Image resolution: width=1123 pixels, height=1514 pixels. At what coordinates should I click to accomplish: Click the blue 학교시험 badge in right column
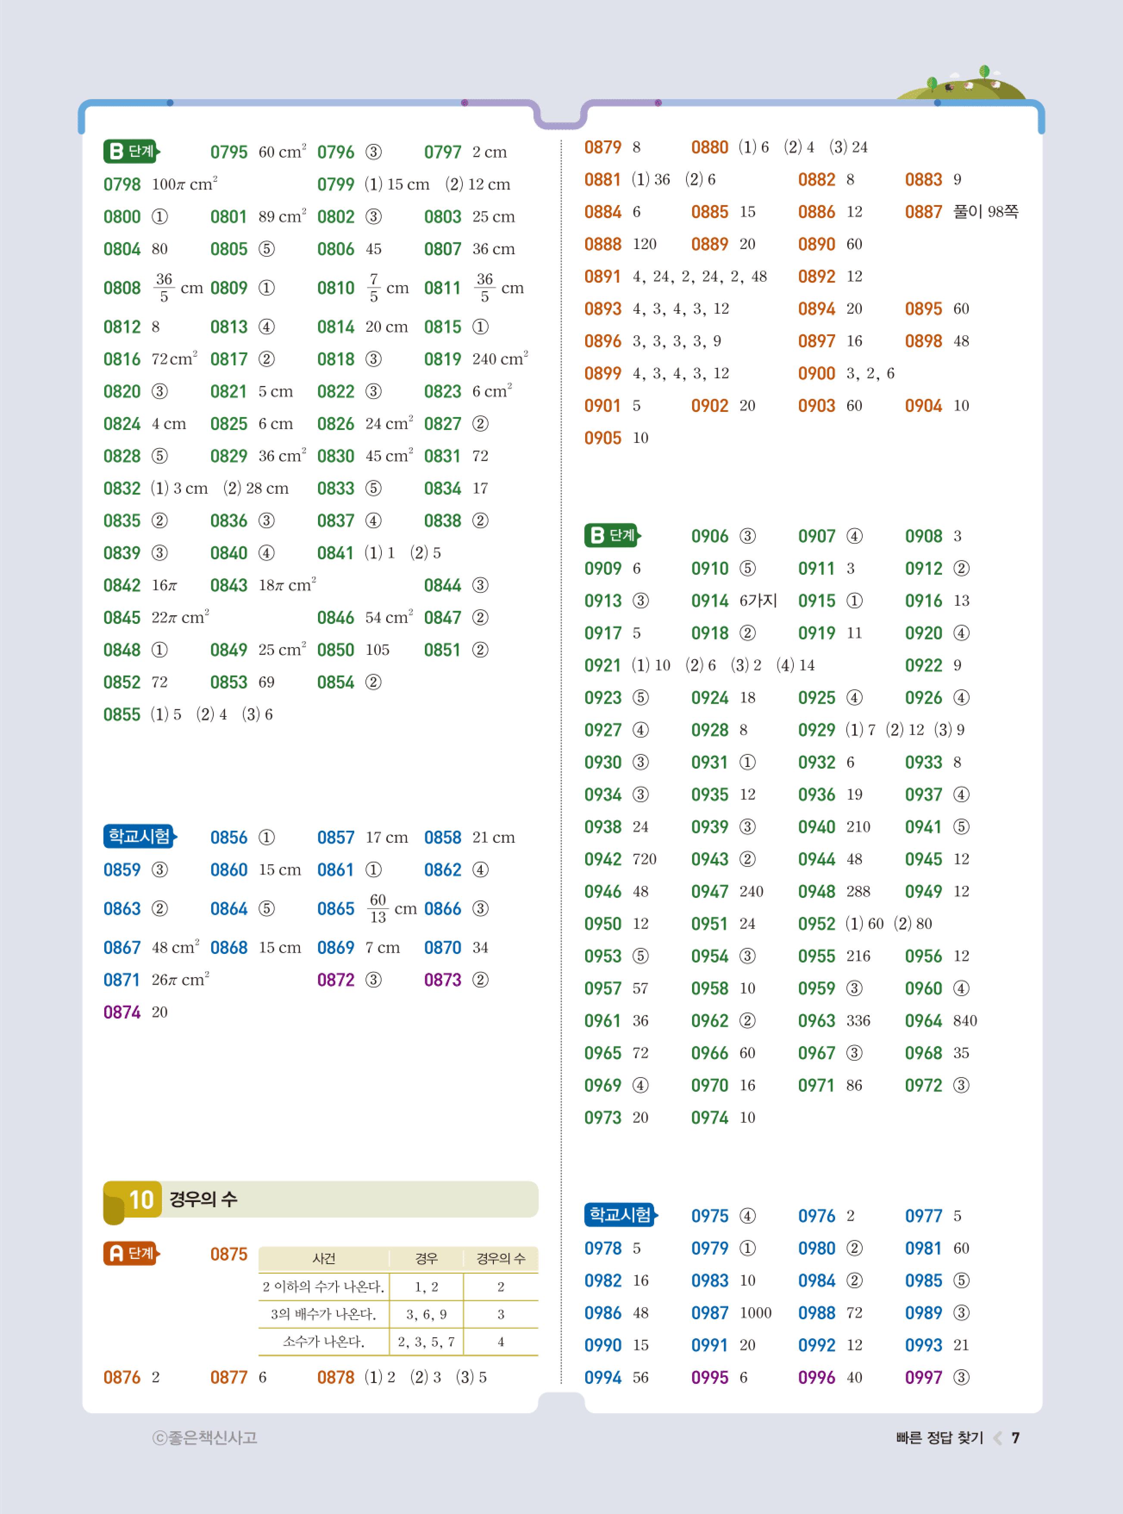click(x=620, y=1214)
